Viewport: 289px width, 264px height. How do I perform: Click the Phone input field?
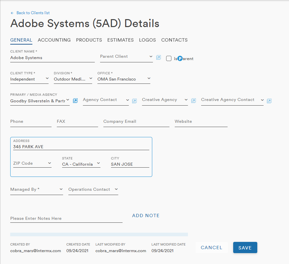31,122
